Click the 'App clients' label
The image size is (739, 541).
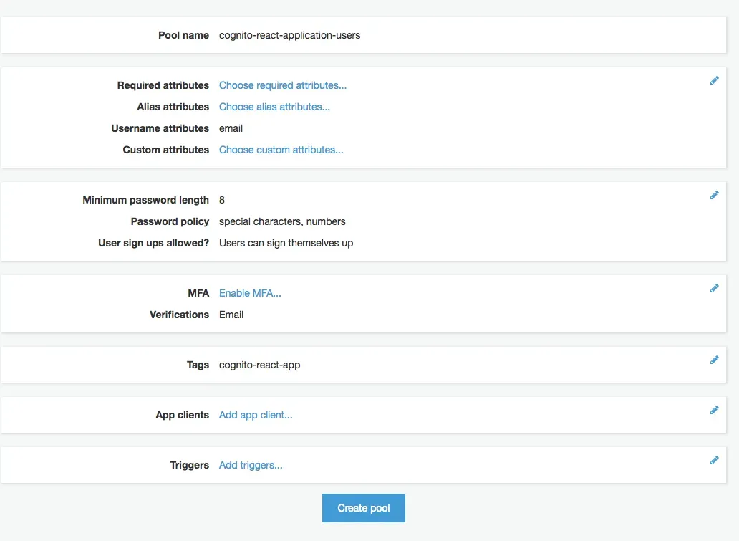click(x=182, y=415)
